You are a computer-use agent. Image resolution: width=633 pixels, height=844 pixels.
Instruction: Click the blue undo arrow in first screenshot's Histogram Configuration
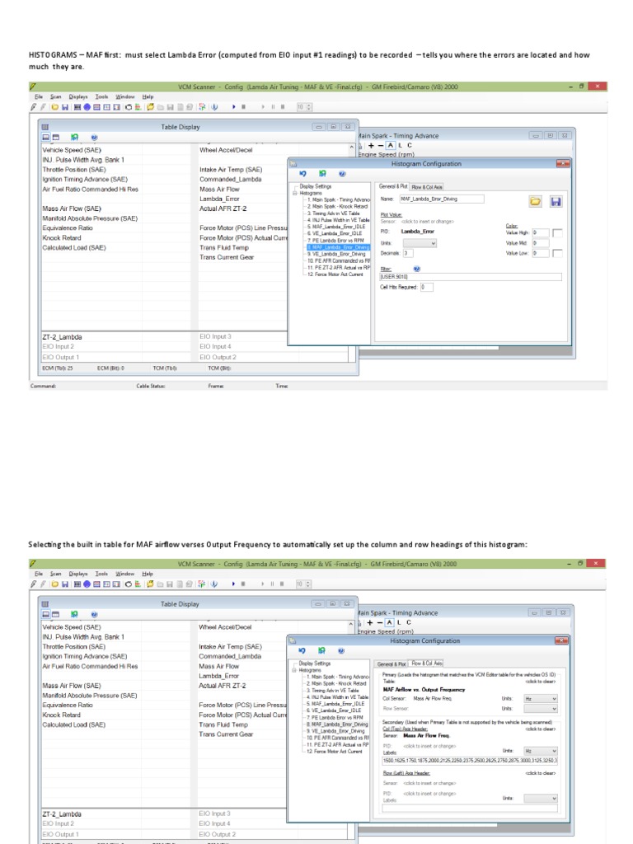(303, 174)
